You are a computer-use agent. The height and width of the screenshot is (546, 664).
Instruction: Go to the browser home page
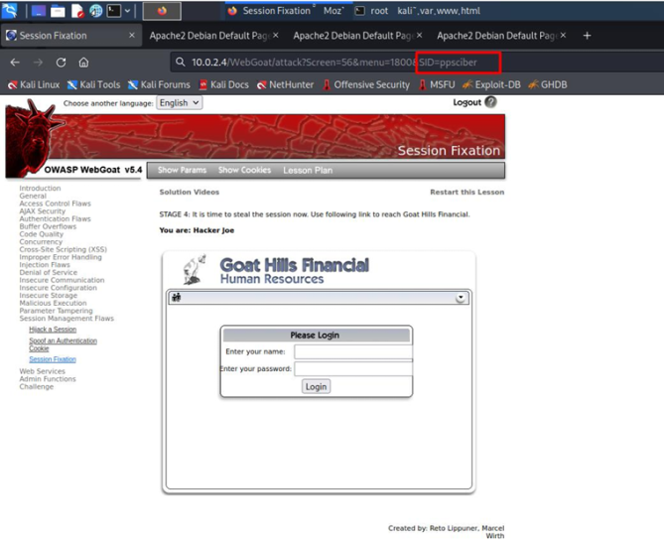pos(83,62)
